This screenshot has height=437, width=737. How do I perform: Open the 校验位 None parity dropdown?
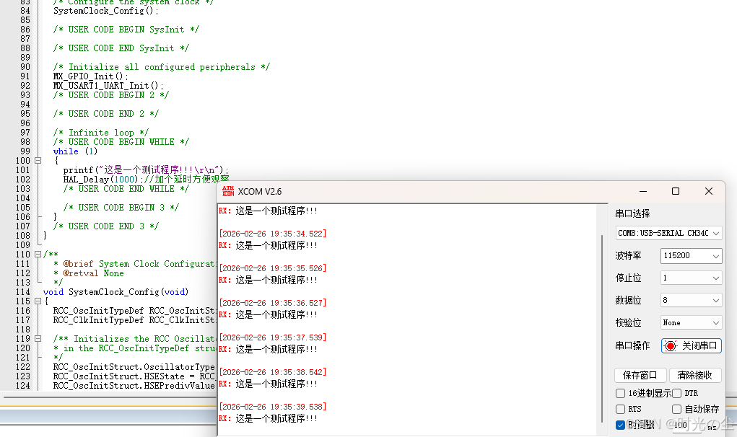(691, 322)
